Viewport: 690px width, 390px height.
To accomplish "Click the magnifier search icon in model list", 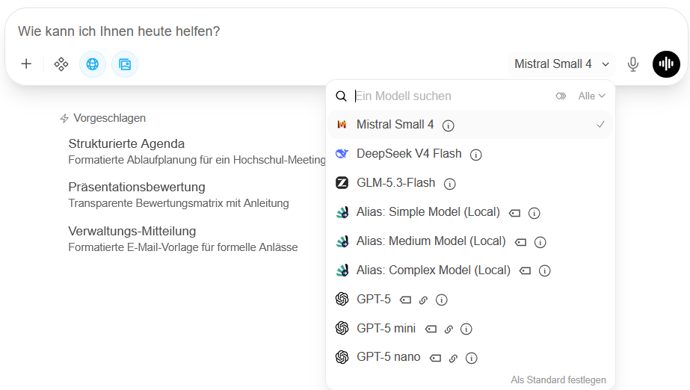I will pos(341,96).
